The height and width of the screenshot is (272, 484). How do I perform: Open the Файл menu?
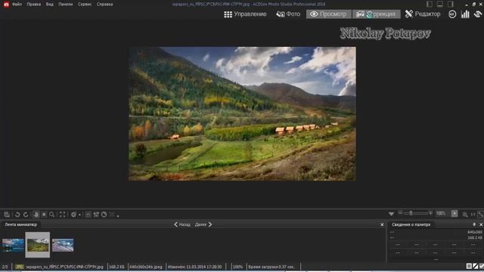tap(17, 5)
